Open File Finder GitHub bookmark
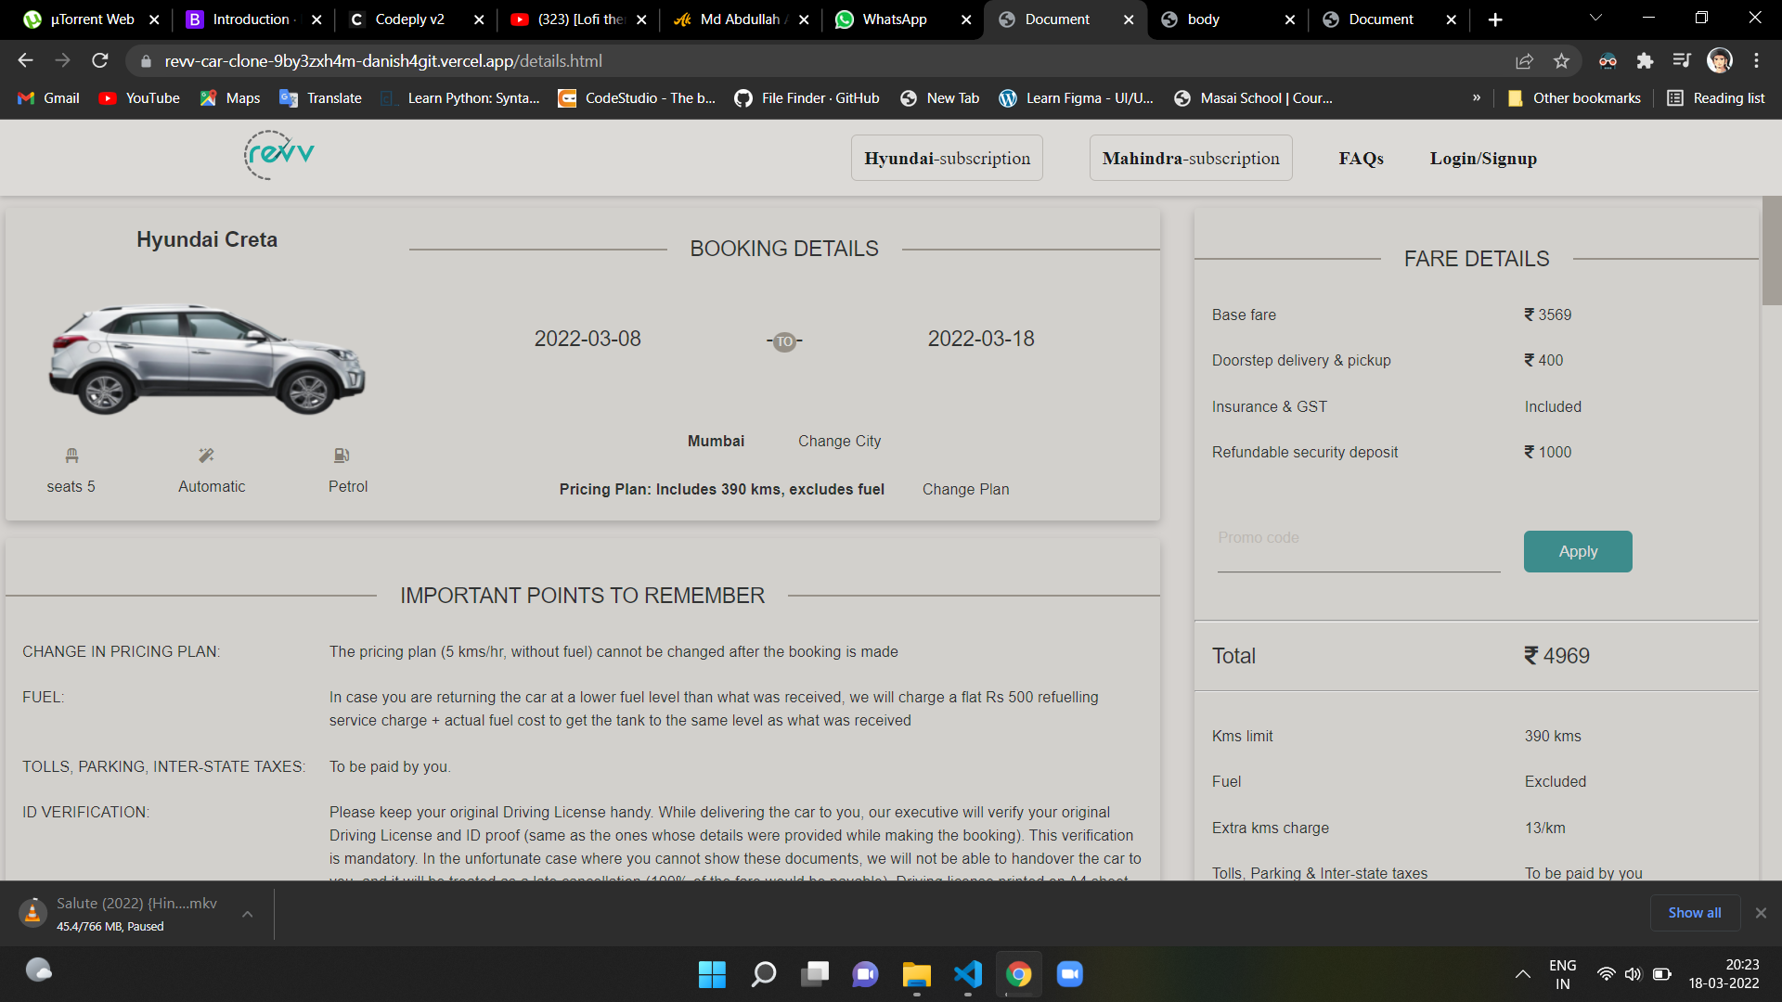The image size is (1782, 1002). (x=807, y=98)
